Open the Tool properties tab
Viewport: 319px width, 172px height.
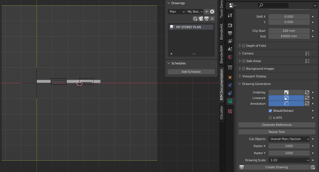tap(230, 16)
